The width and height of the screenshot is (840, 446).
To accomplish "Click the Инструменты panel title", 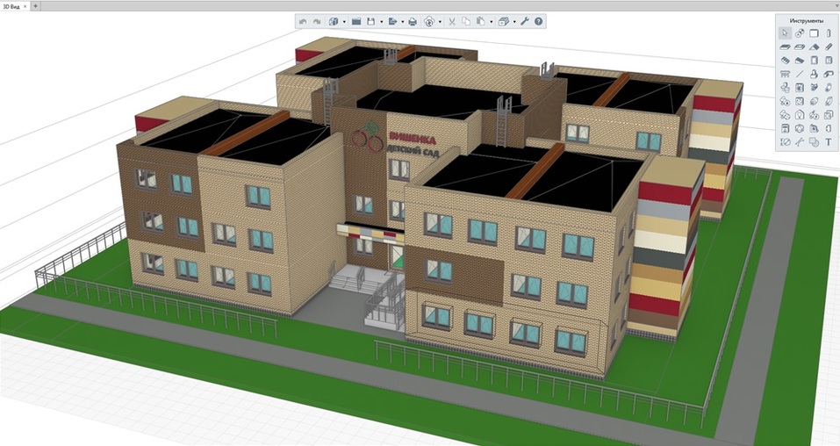I will click(x=807, y=21).
